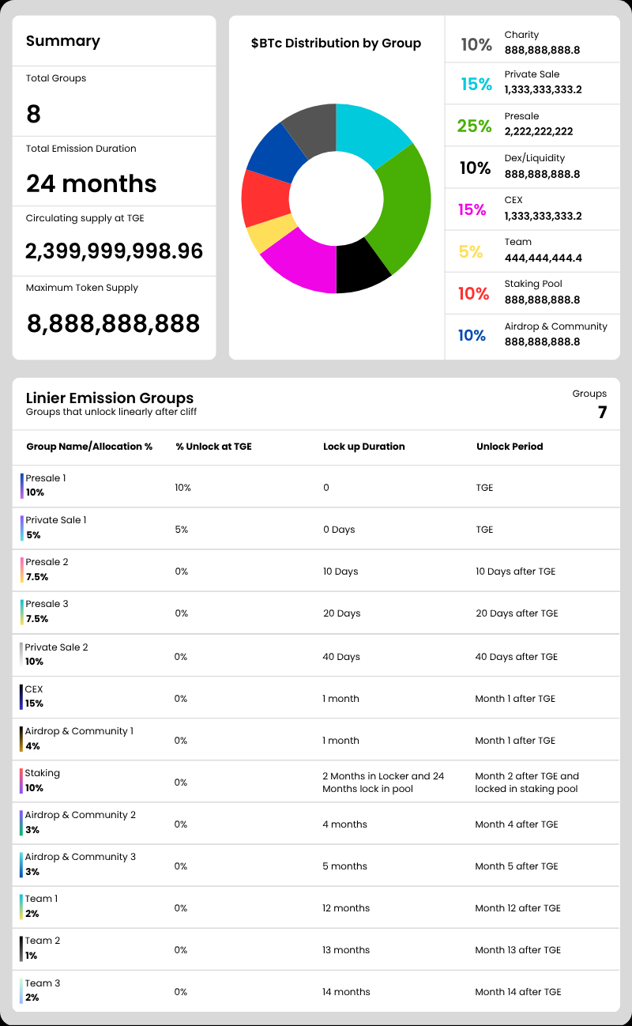The width and height of the screenshot is (632, 1026).
Task: Click the Total Groups value in Summary
Action: coord(32,114)
